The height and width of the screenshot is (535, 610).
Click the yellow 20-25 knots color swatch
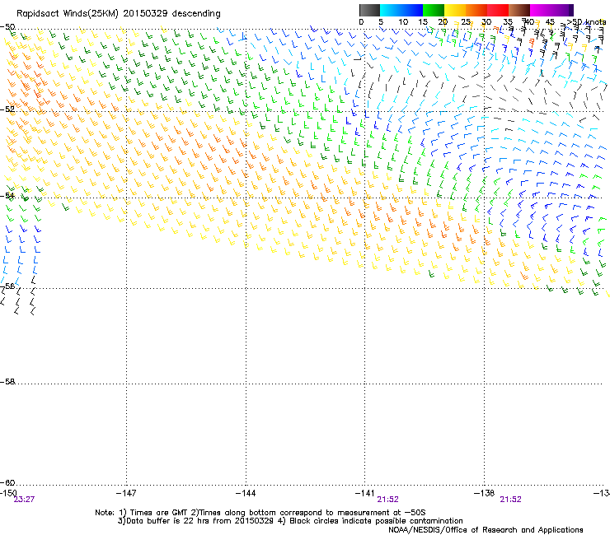(455, 10)
